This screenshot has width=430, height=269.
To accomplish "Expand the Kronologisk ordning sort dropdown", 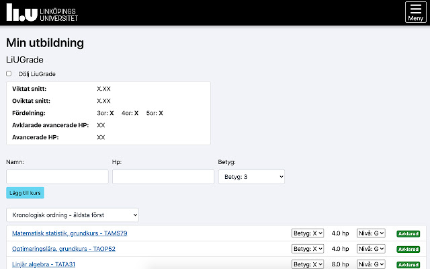I will pos(73,215).
